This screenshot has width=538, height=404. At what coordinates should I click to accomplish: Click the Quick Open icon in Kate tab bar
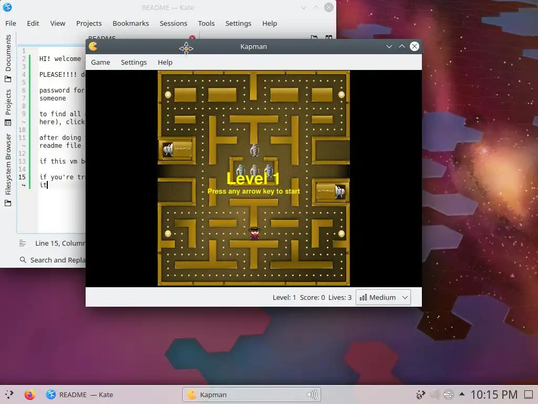314,37
